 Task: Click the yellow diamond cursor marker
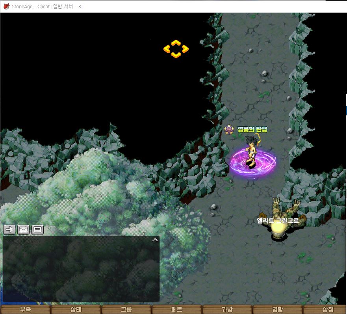pyautogui.click(x=176, y=49)
